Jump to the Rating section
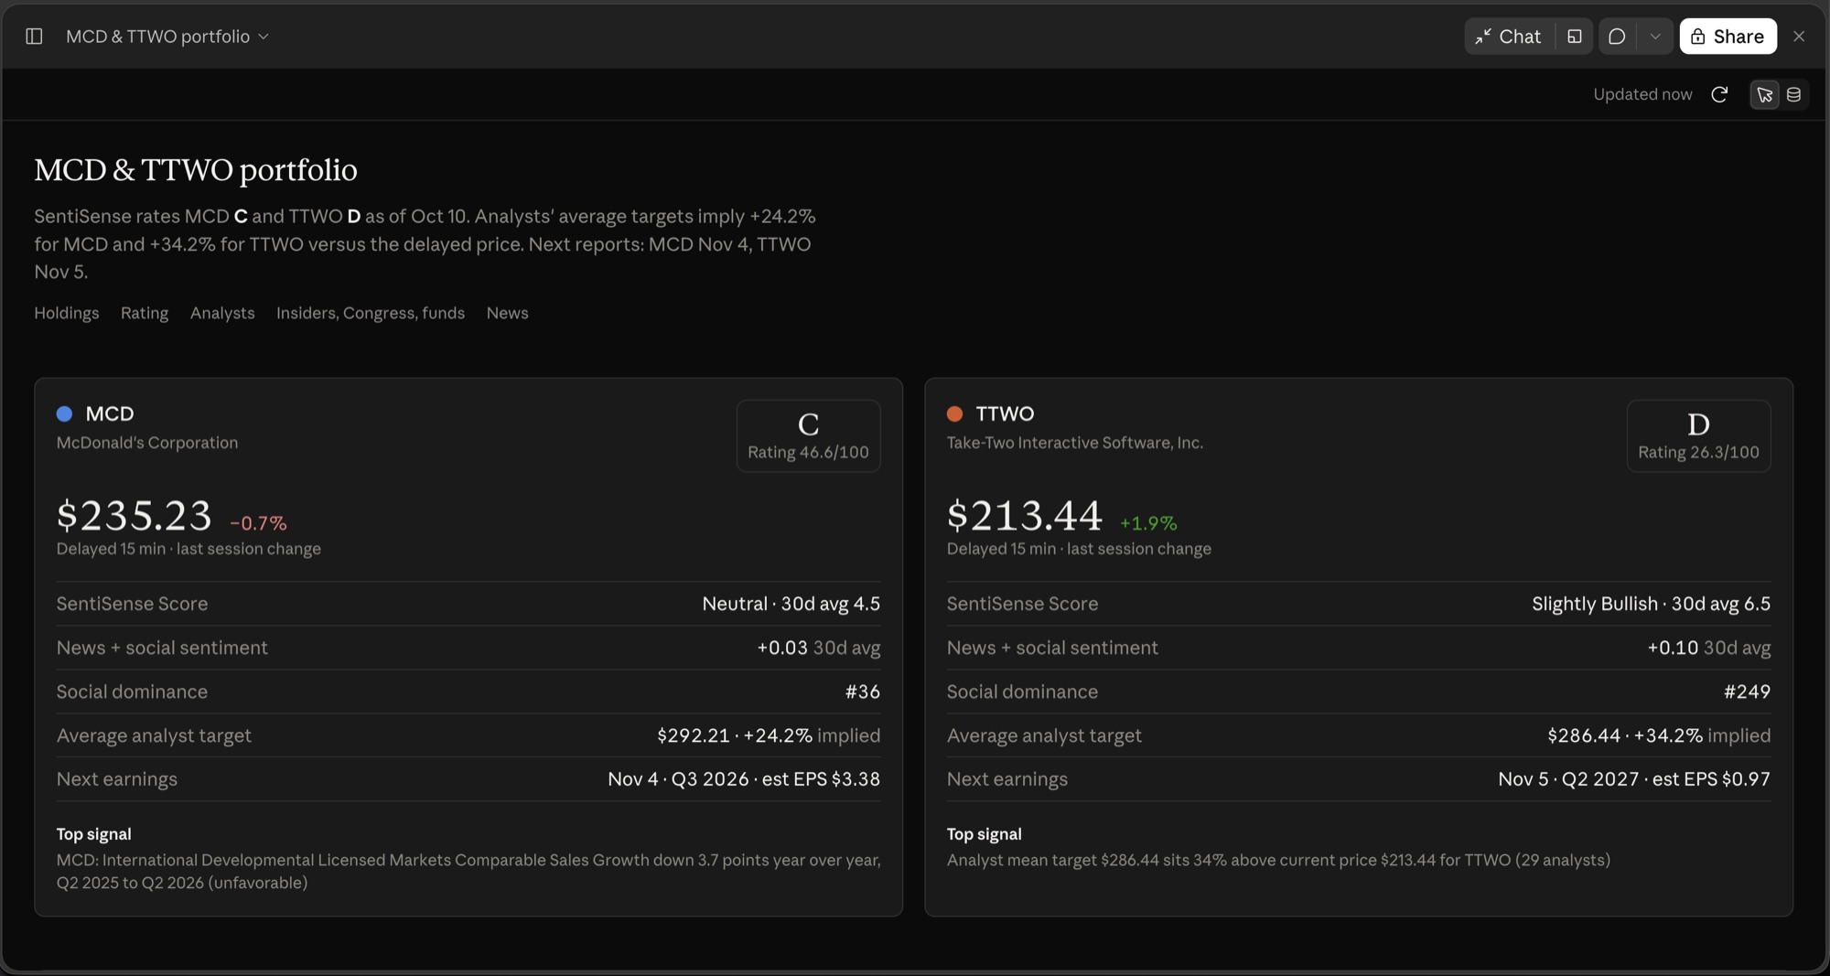 coord(145,313)
